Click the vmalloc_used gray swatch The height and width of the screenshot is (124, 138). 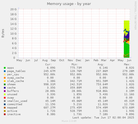[5, 101]
